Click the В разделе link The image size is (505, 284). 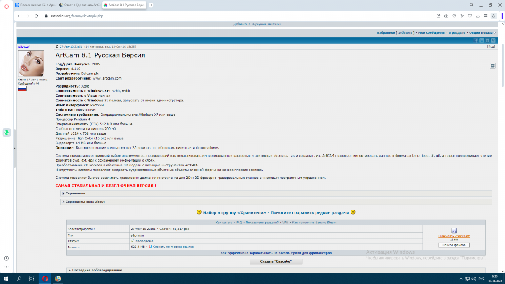pos(457,32)
